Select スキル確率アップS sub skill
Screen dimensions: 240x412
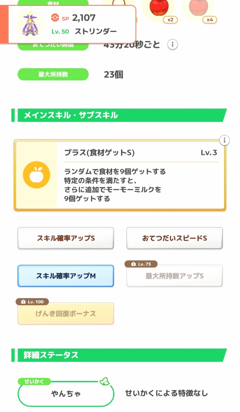pyautogui.click(x=66, y=238)
